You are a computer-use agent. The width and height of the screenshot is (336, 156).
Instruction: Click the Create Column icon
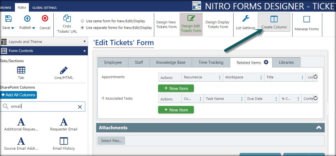(x=274, y=19)
